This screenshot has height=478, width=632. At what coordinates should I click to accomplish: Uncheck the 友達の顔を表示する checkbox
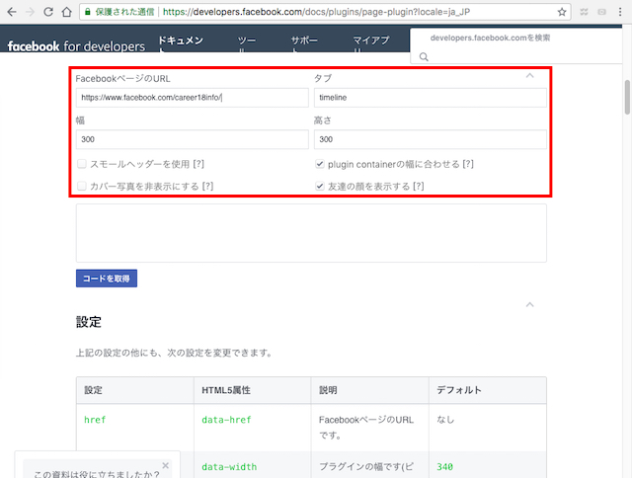[320, 186]
